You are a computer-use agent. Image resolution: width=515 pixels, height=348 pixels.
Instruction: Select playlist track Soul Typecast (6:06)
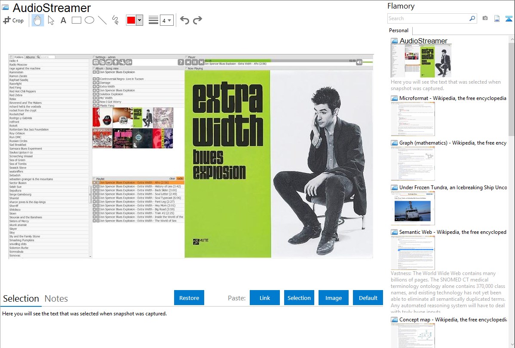point(141,198)
